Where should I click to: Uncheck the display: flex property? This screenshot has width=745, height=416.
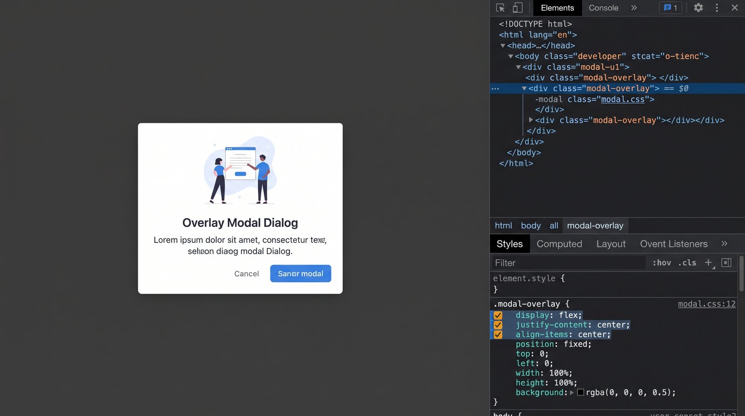498,315
